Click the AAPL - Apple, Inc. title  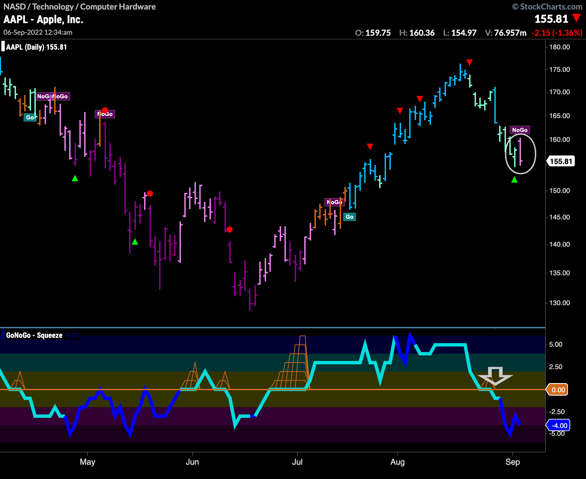pyautogui.click(x=43, y=20)
